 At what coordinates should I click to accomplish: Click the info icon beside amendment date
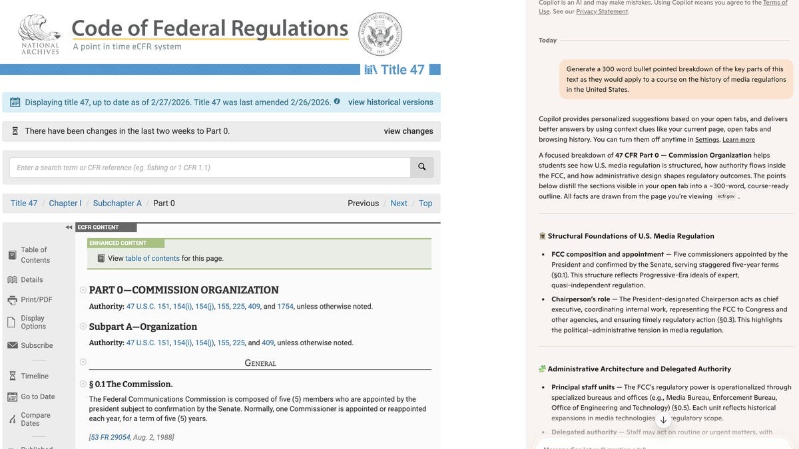337,102
